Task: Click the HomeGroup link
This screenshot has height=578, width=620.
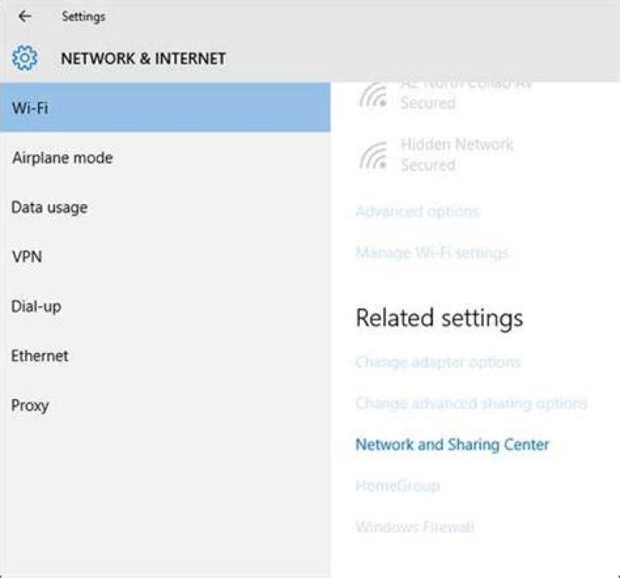Action: coord(397,486)
